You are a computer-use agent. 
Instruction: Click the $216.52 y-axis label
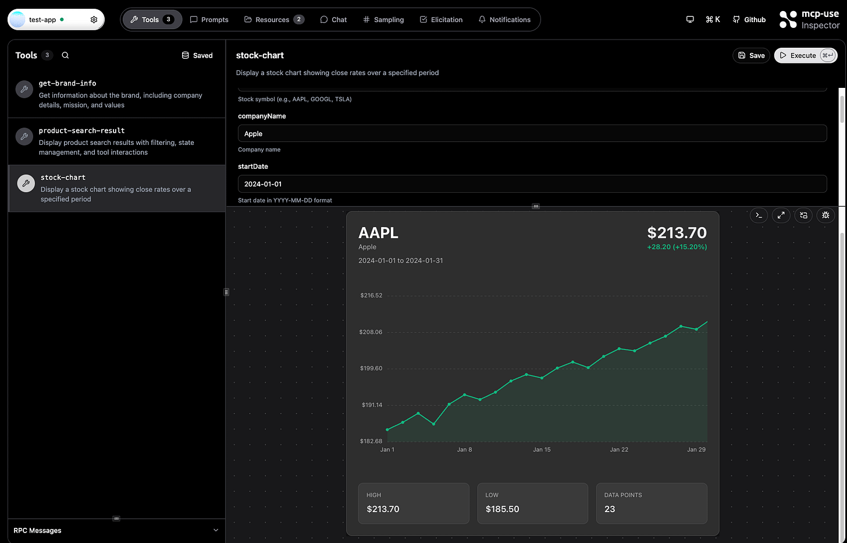(371, 296)
